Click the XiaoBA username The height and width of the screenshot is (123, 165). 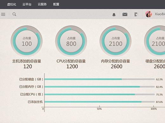coord(160,14)
